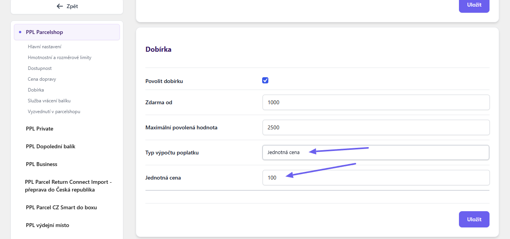Open PPL Parcel Return Connect Import item
Screen dimensions: 510x239
tap(68, 186)
